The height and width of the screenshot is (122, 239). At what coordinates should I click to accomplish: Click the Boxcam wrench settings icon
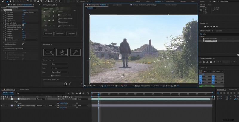75,52
